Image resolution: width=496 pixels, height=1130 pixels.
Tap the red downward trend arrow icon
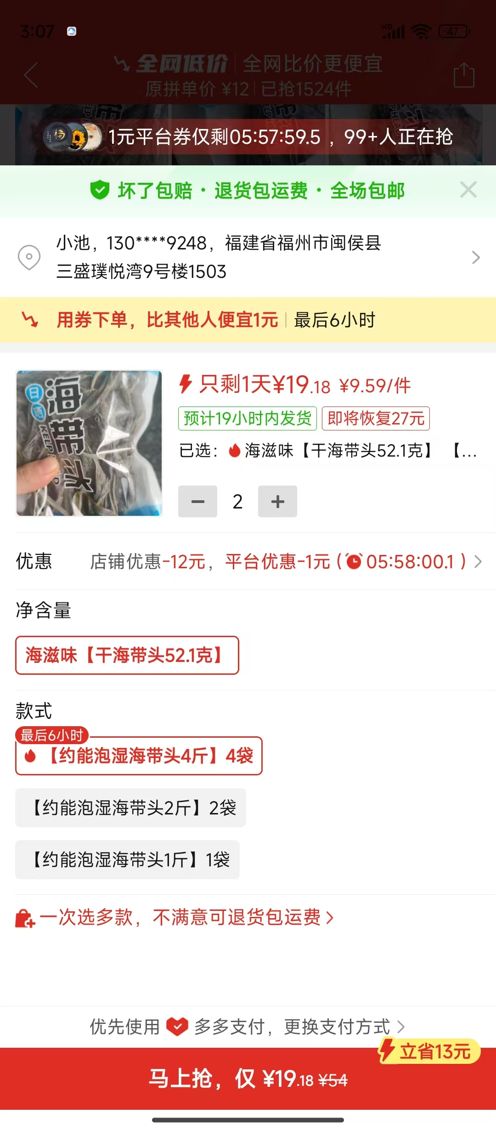(x=30, y=320)
